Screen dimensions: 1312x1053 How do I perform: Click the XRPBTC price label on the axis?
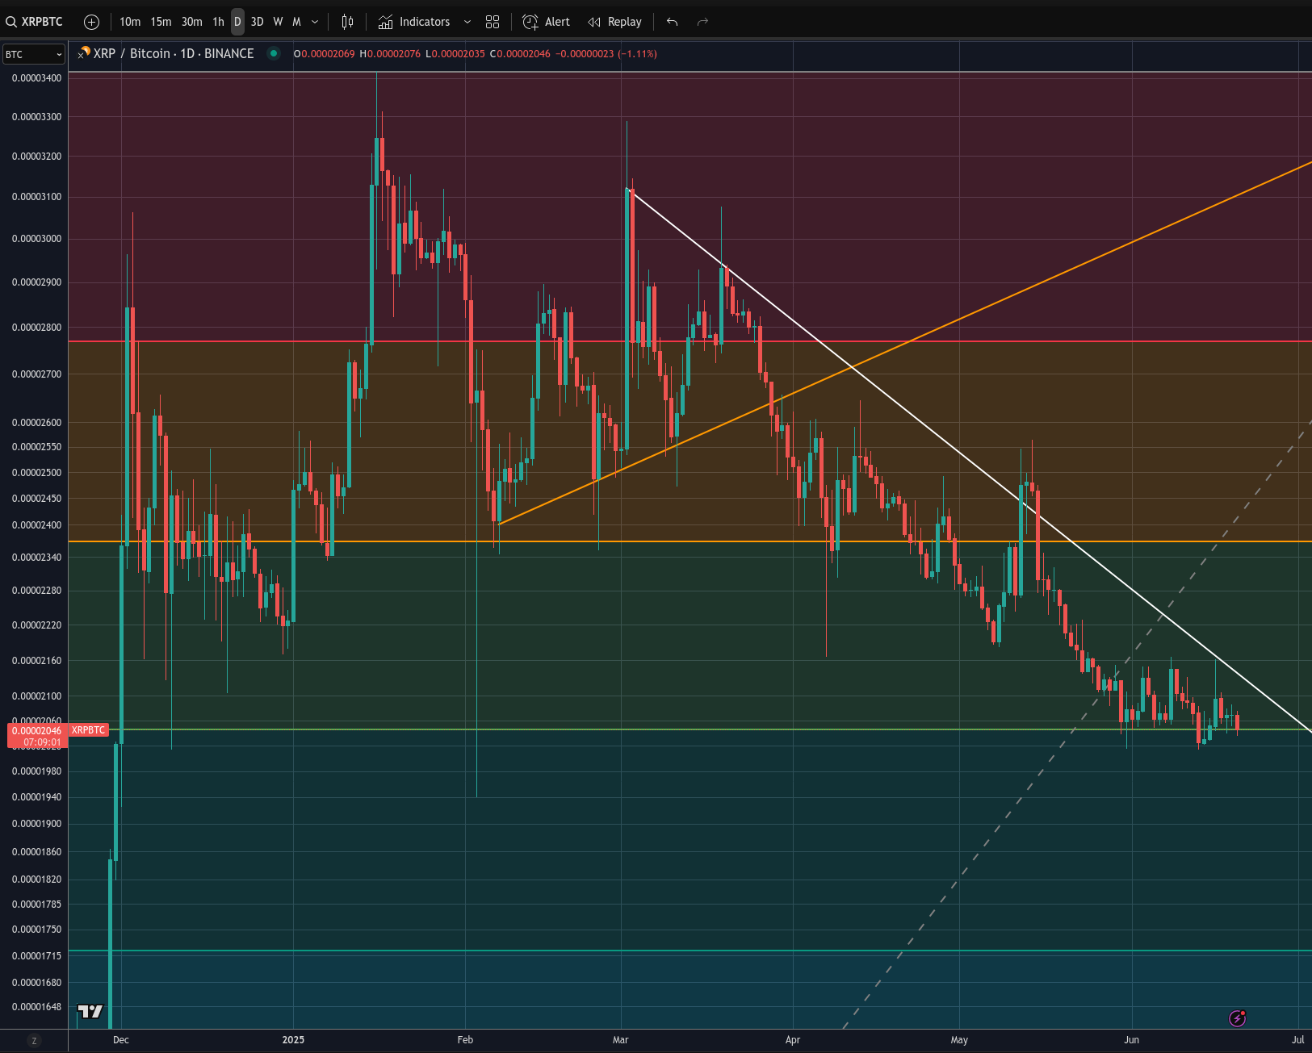tap(89, 730)
